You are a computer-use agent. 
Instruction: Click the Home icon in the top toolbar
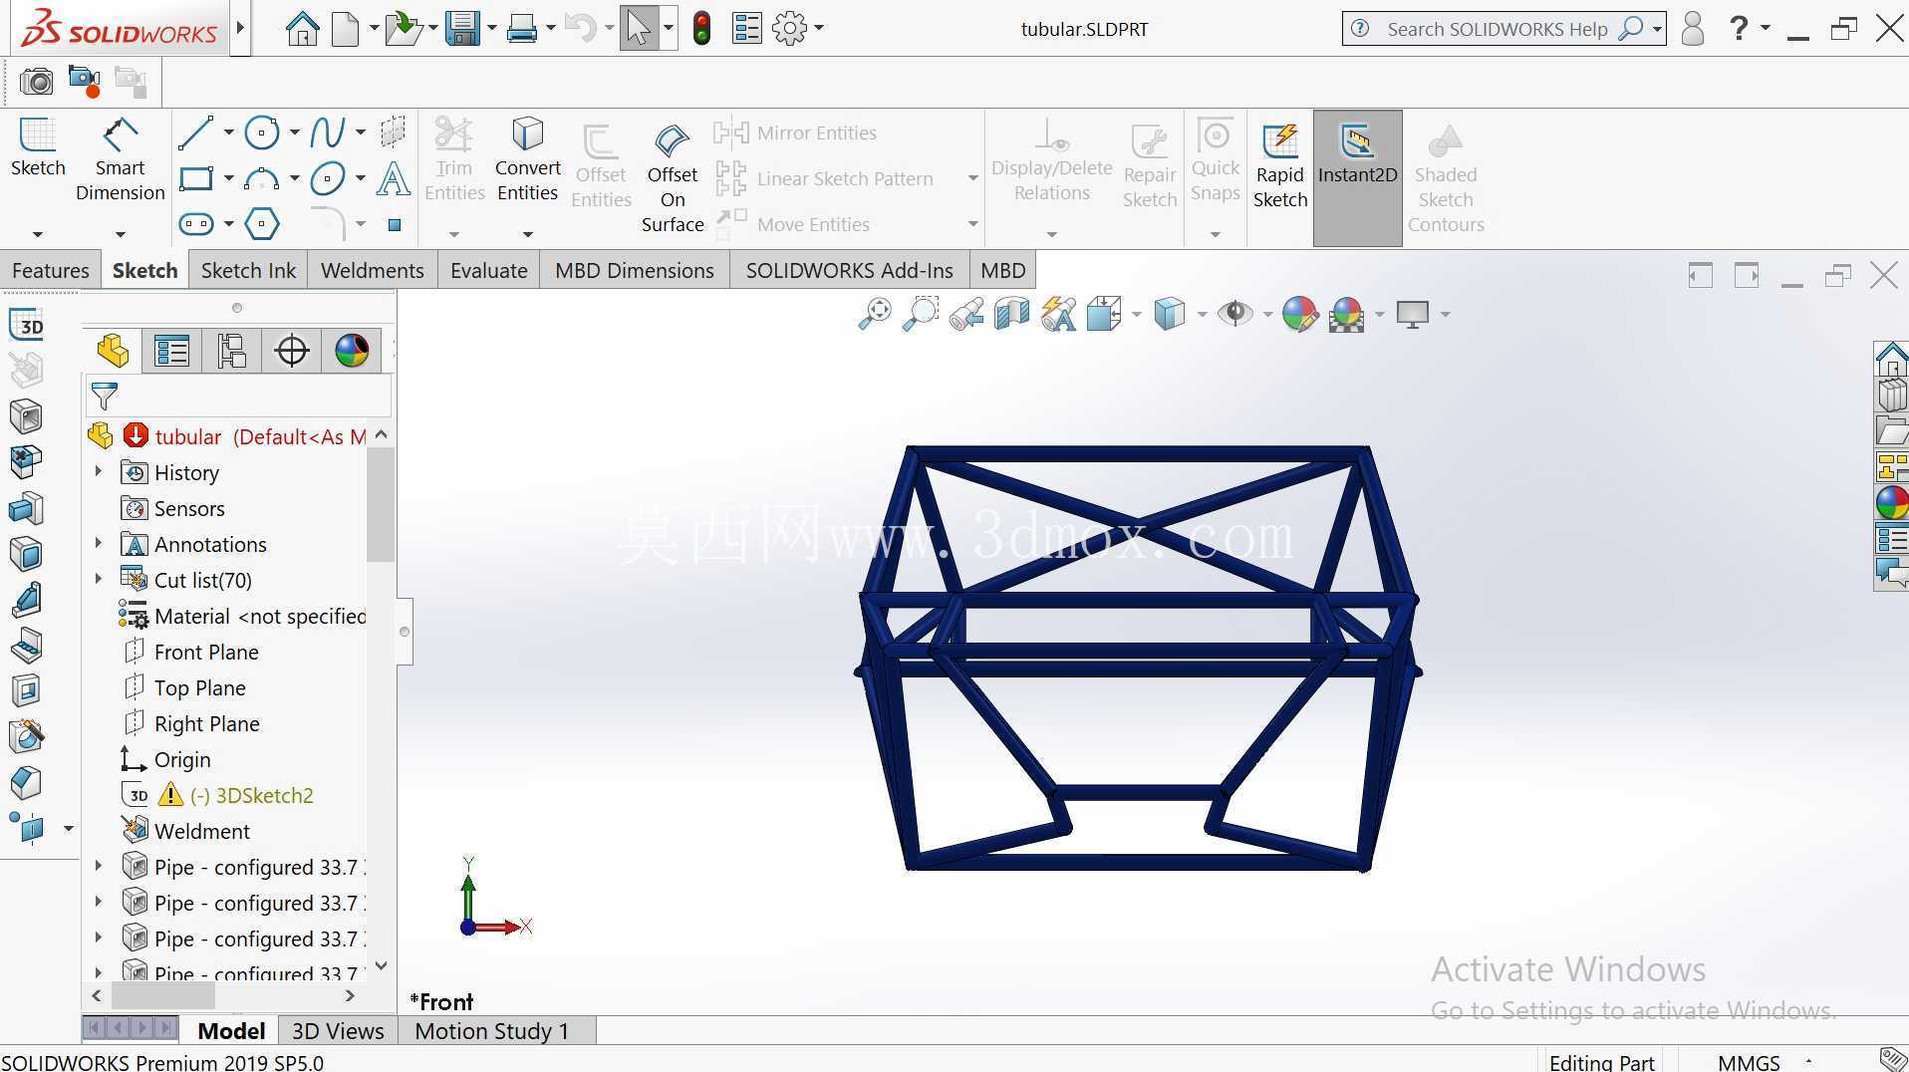coord(302,28)
